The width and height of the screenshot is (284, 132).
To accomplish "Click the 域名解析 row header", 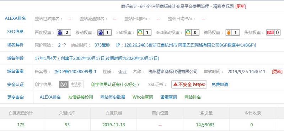I will 15,45.
